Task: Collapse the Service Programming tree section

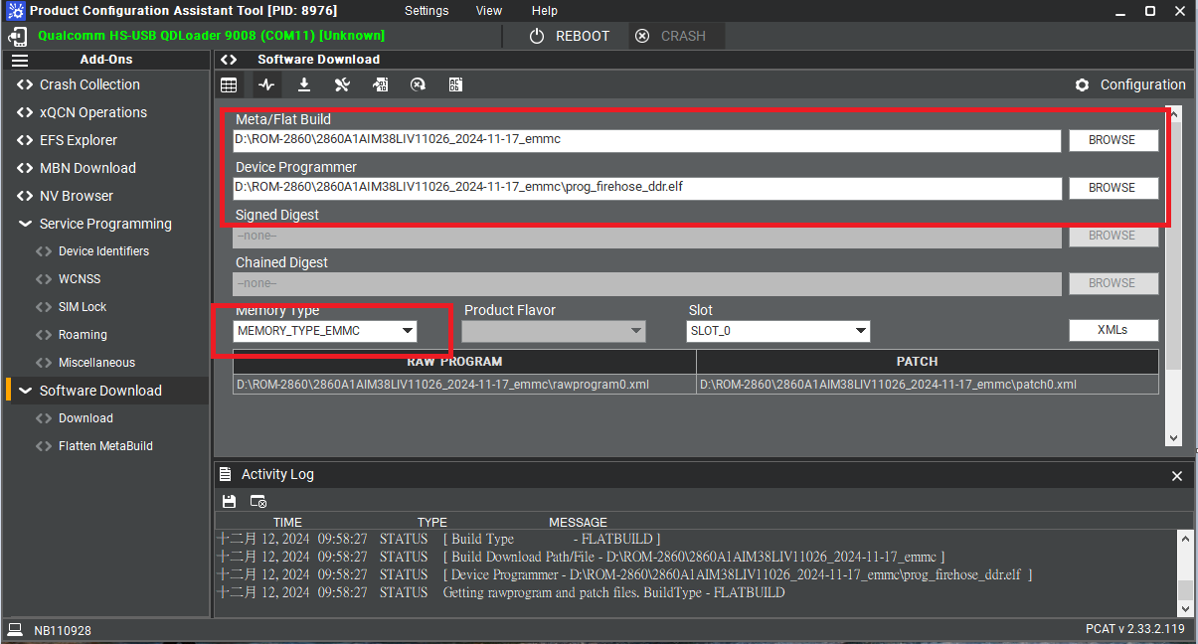Action: pos(25,224)
